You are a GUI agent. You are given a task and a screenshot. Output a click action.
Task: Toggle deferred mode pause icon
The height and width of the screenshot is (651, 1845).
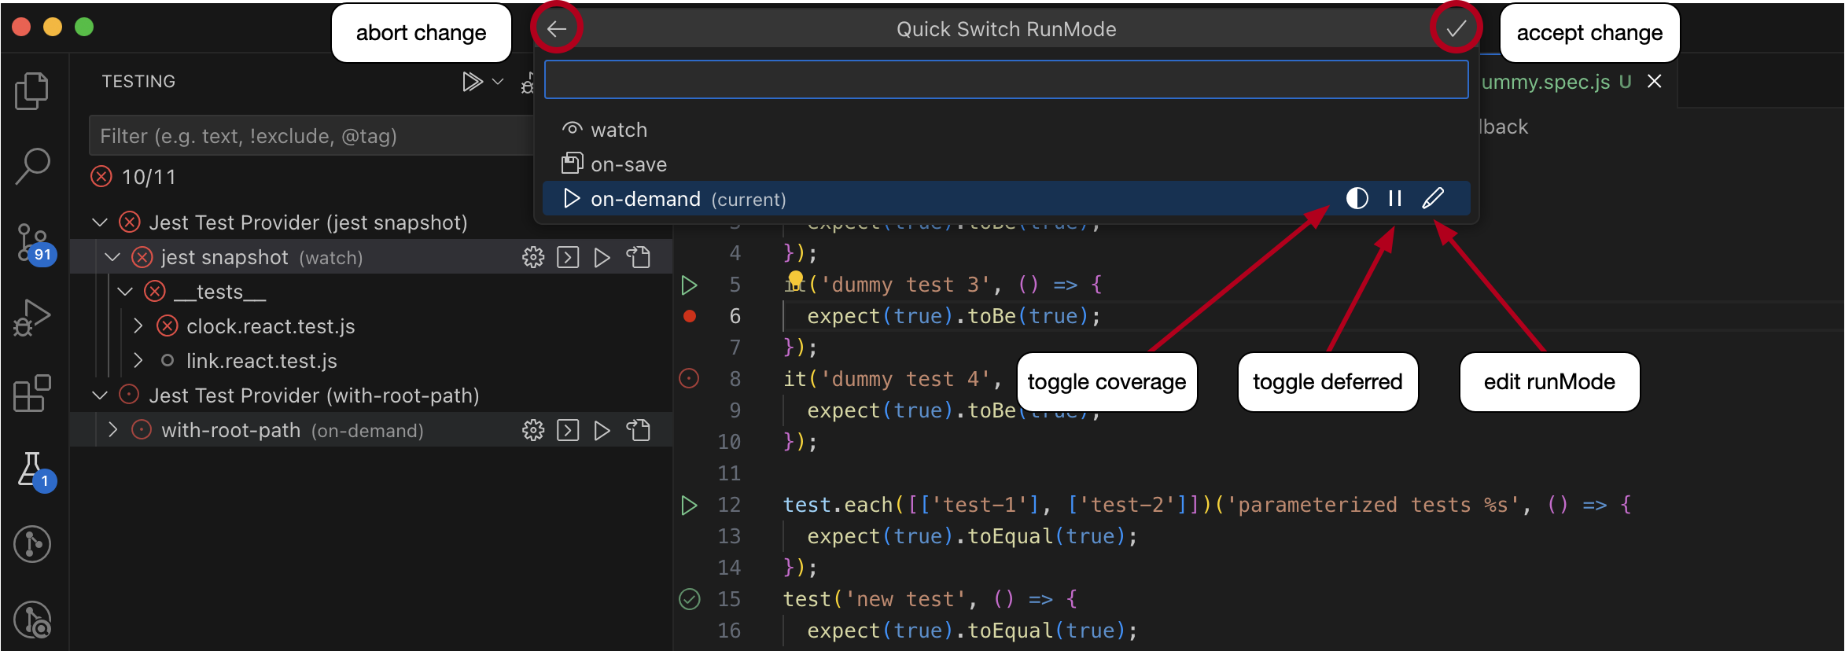(x=1395, y=198)
